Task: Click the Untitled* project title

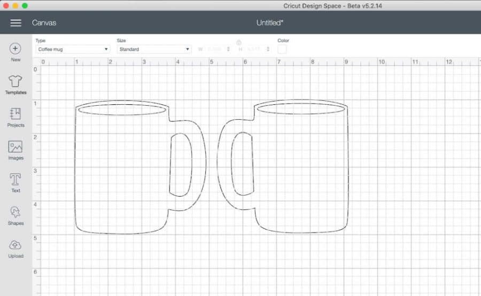Action: 270,23
